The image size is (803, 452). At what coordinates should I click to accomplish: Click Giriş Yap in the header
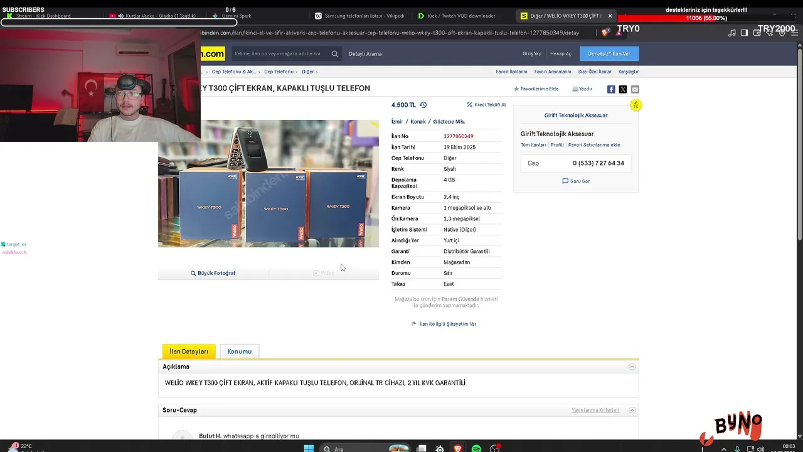[x=532, y=54]
